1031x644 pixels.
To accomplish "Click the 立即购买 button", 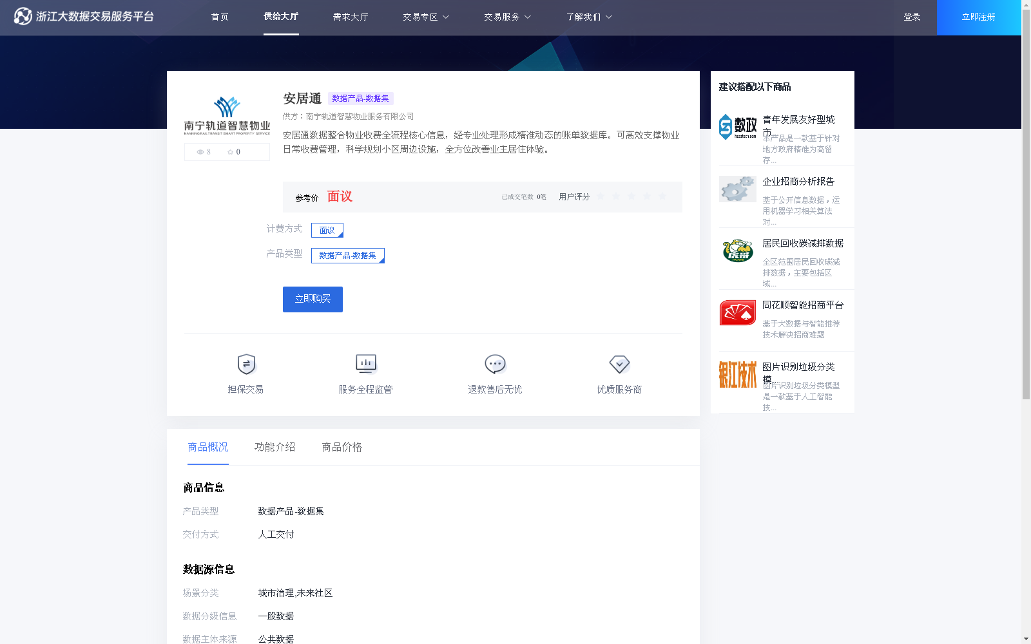I will point(313,299).
